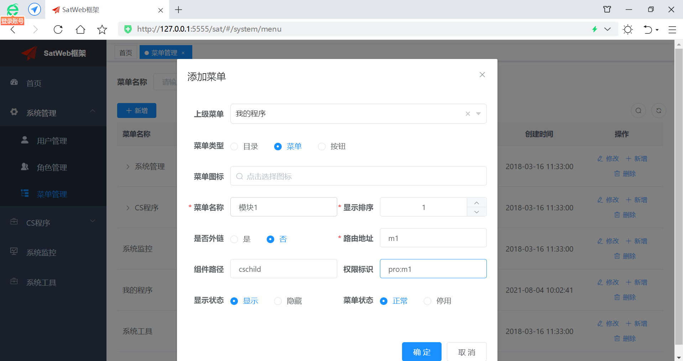Viewport: 683px width, 361px height.
Task: Open the 菜单图标 picker field
Action: (358, 176)
